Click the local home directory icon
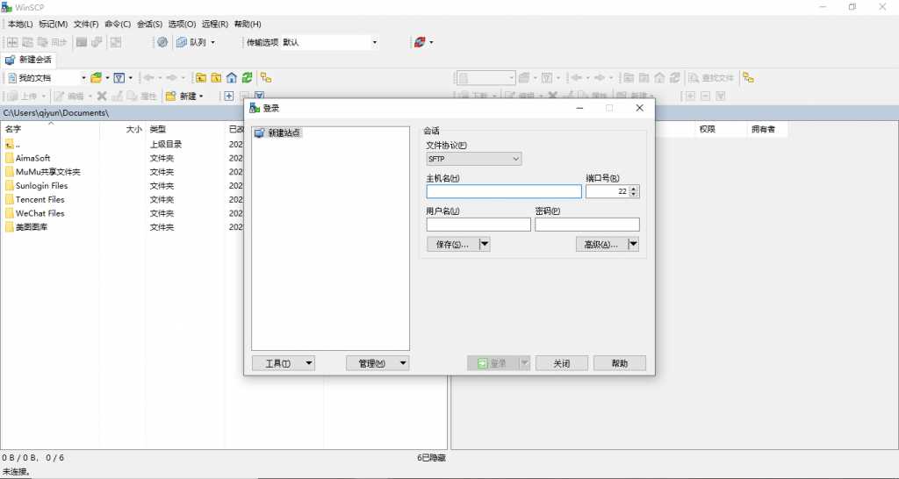The height and width of the screenshot is (479, 899). coord(232,78)
